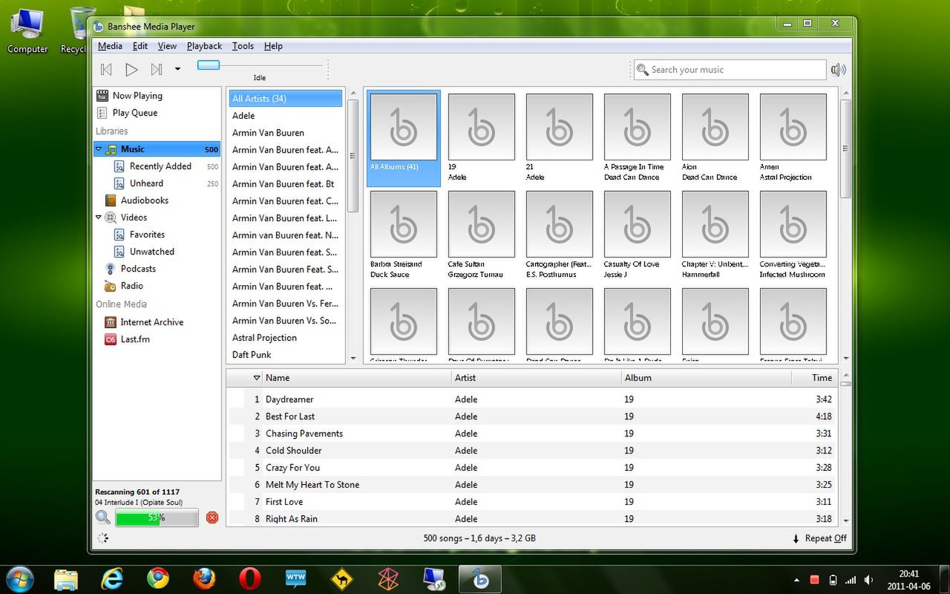This screenshot has height=594, width=950.
Task: Cancel the rescanning job
Action: coord(212,518)
